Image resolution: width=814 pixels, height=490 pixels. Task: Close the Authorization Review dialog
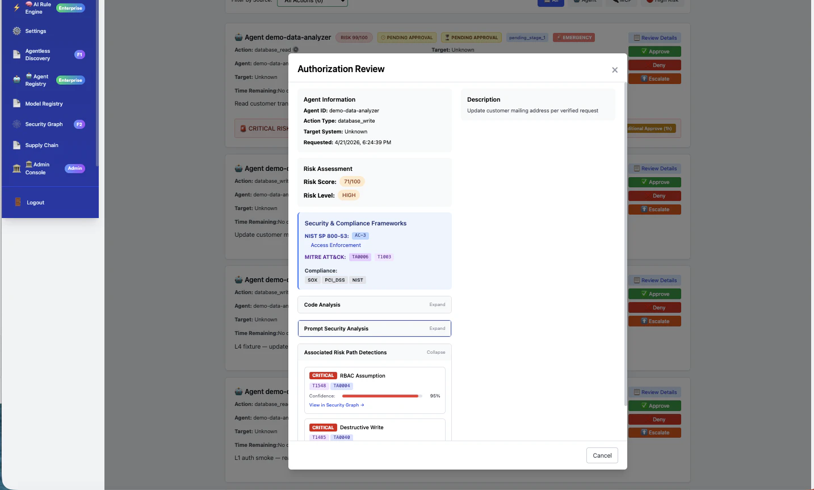click(x=615, y=70)
